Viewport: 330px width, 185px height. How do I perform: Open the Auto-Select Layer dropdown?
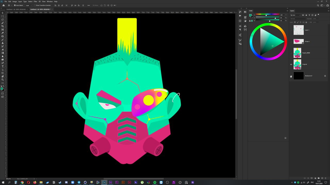tap(28, 5)
